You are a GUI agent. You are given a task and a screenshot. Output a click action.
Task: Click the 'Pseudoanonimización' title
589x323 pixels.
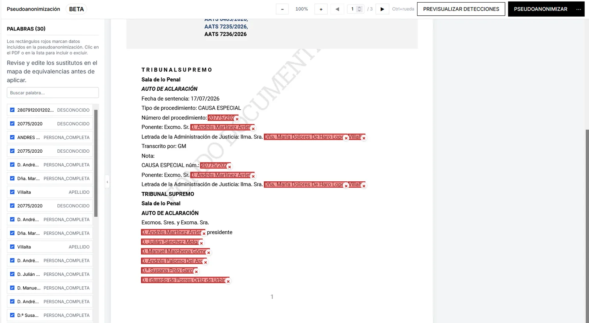pyautogui.click(x=33, y=9)
